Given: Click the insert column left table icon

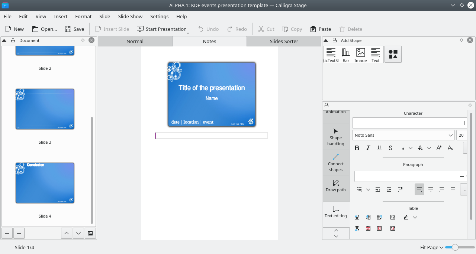Looking at the screenshot, I should point(368,217).
